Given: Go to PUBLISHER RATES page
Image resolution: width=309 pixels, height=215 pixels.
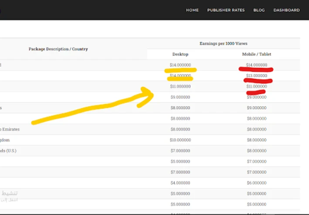Looking at the screenshot, I should [226, 10].
